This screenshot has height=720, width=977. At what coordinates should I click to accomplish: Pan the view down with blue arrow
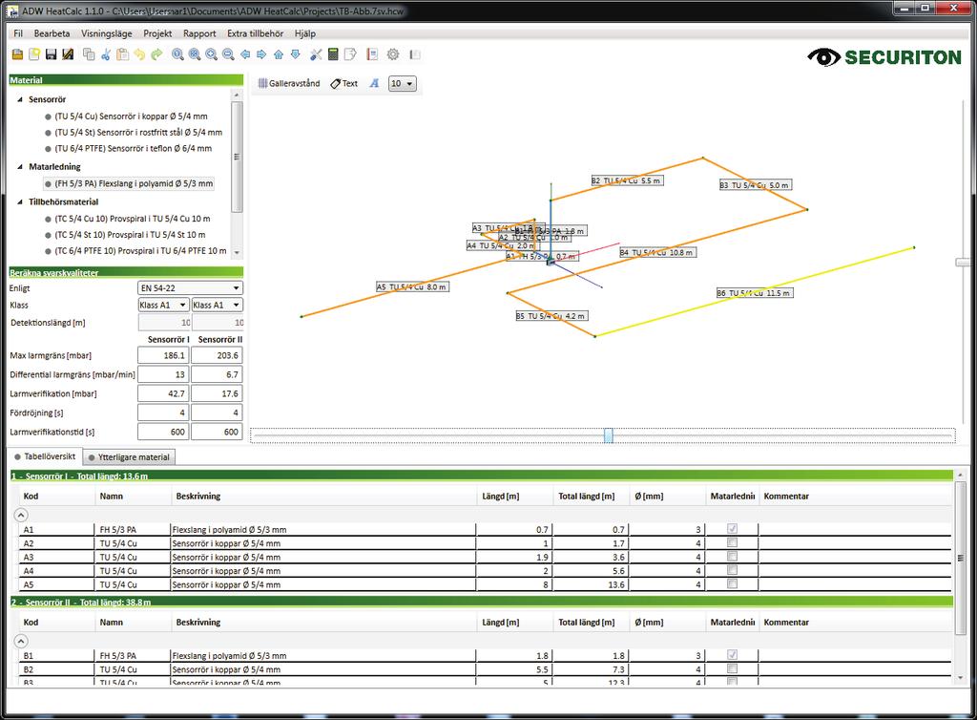(296, 54)
